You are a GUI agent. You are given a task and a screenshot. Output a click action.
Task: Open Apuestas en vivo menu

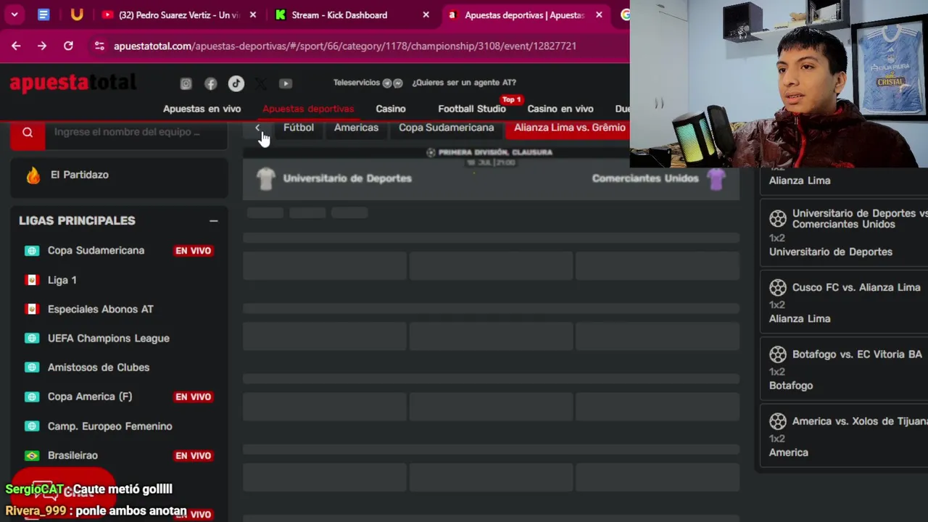pos(202,109)
